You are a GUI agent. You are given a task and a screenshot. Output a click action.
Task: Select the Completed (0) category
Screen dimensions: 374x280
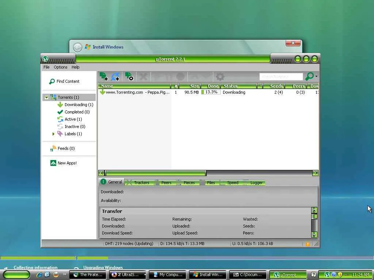pos(77,112)
